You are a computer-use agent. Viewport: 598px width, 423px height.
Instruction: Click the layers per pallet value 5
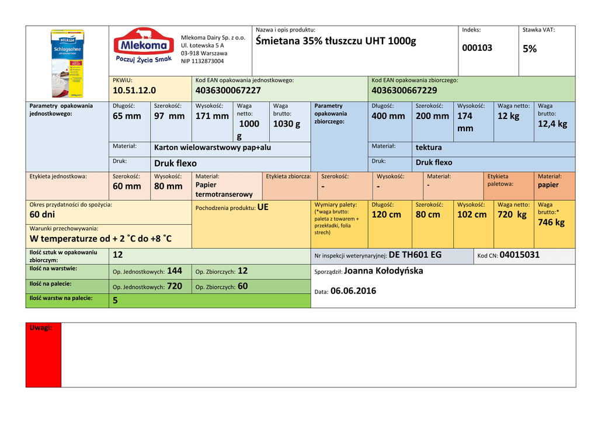115,300
